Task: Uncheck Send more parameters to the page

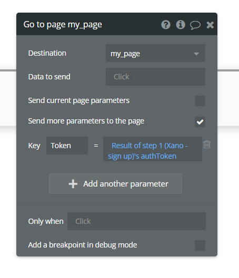Action: click(x=200, y=122)
